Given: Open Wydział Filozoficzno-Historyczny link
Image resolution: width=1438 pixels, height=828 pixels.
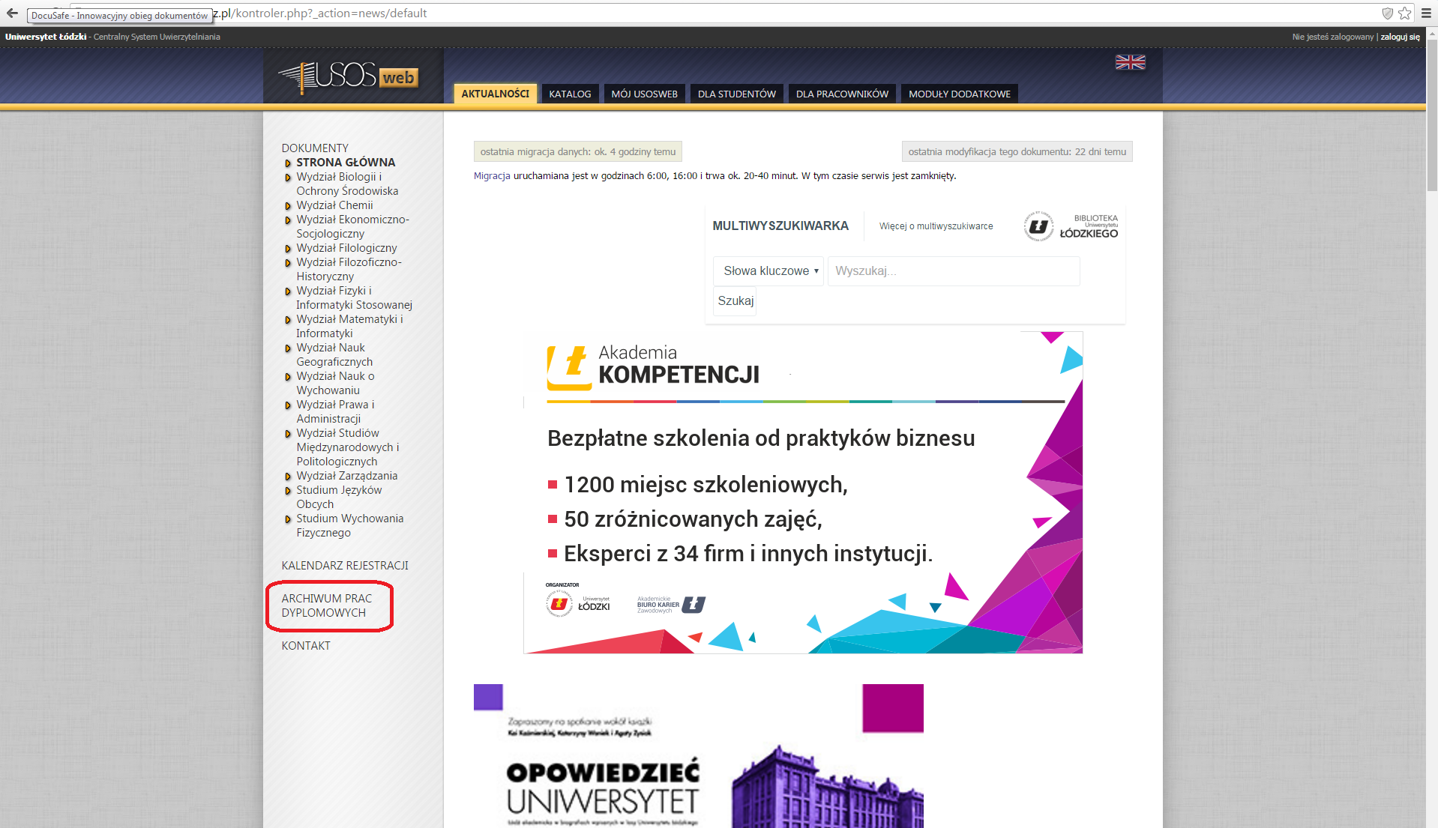Looking at the screenshot, I should pos(349,269).
